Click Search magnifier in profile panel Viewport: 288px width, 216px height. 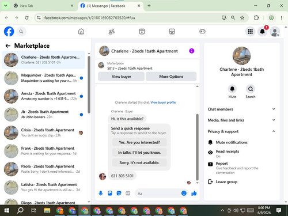251,89
